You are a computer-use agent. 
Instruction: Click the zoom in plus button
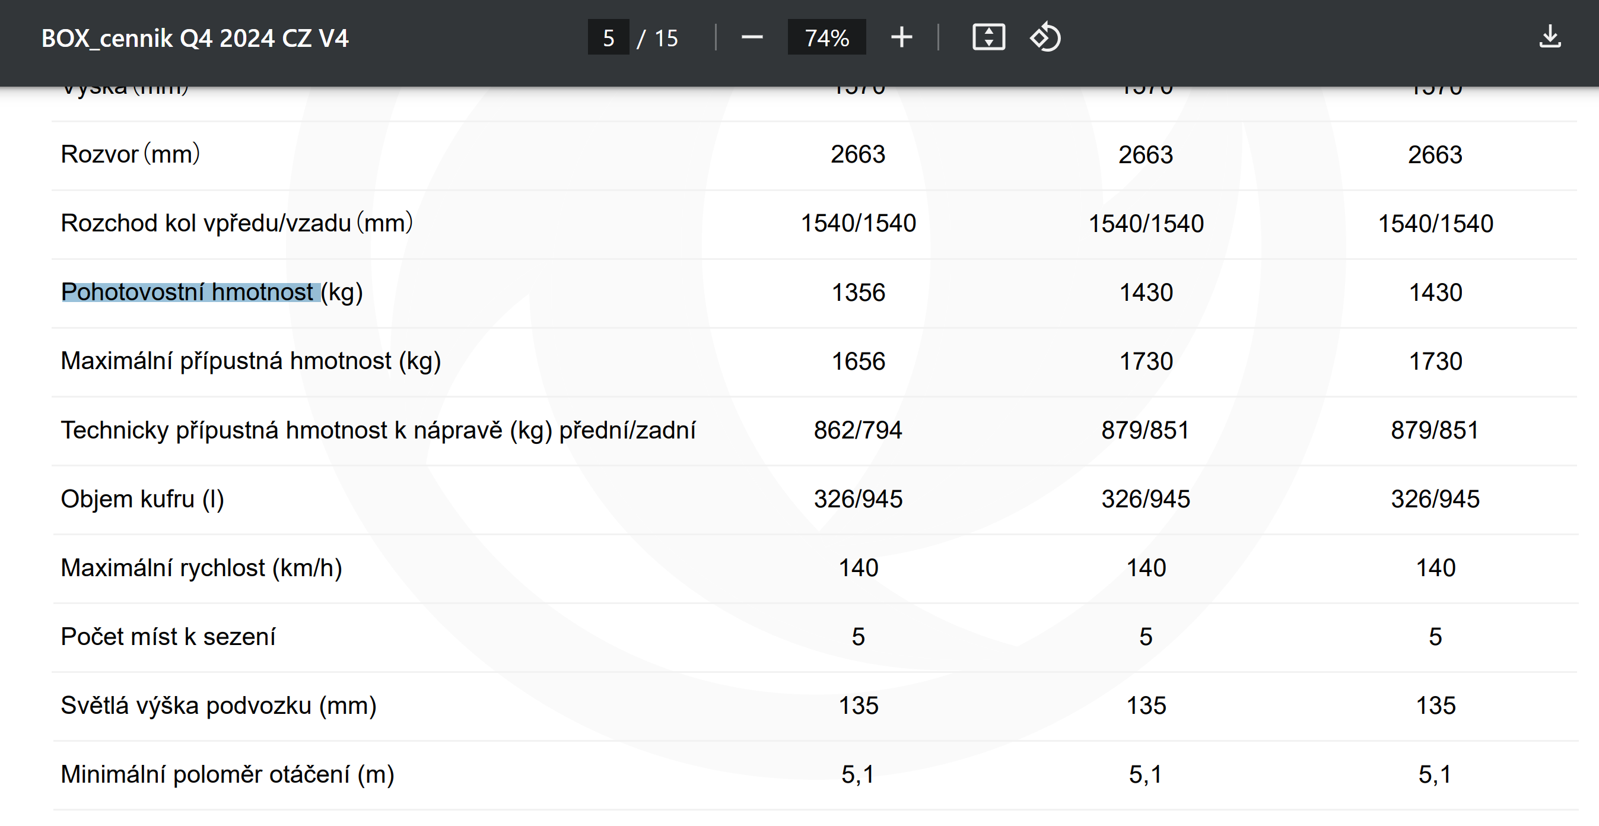[901, 38]
